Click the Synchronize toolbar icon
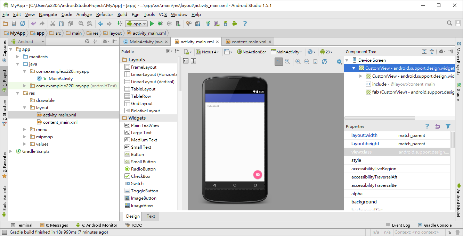The width and height of the screenshot is (463, 236). 23,24
